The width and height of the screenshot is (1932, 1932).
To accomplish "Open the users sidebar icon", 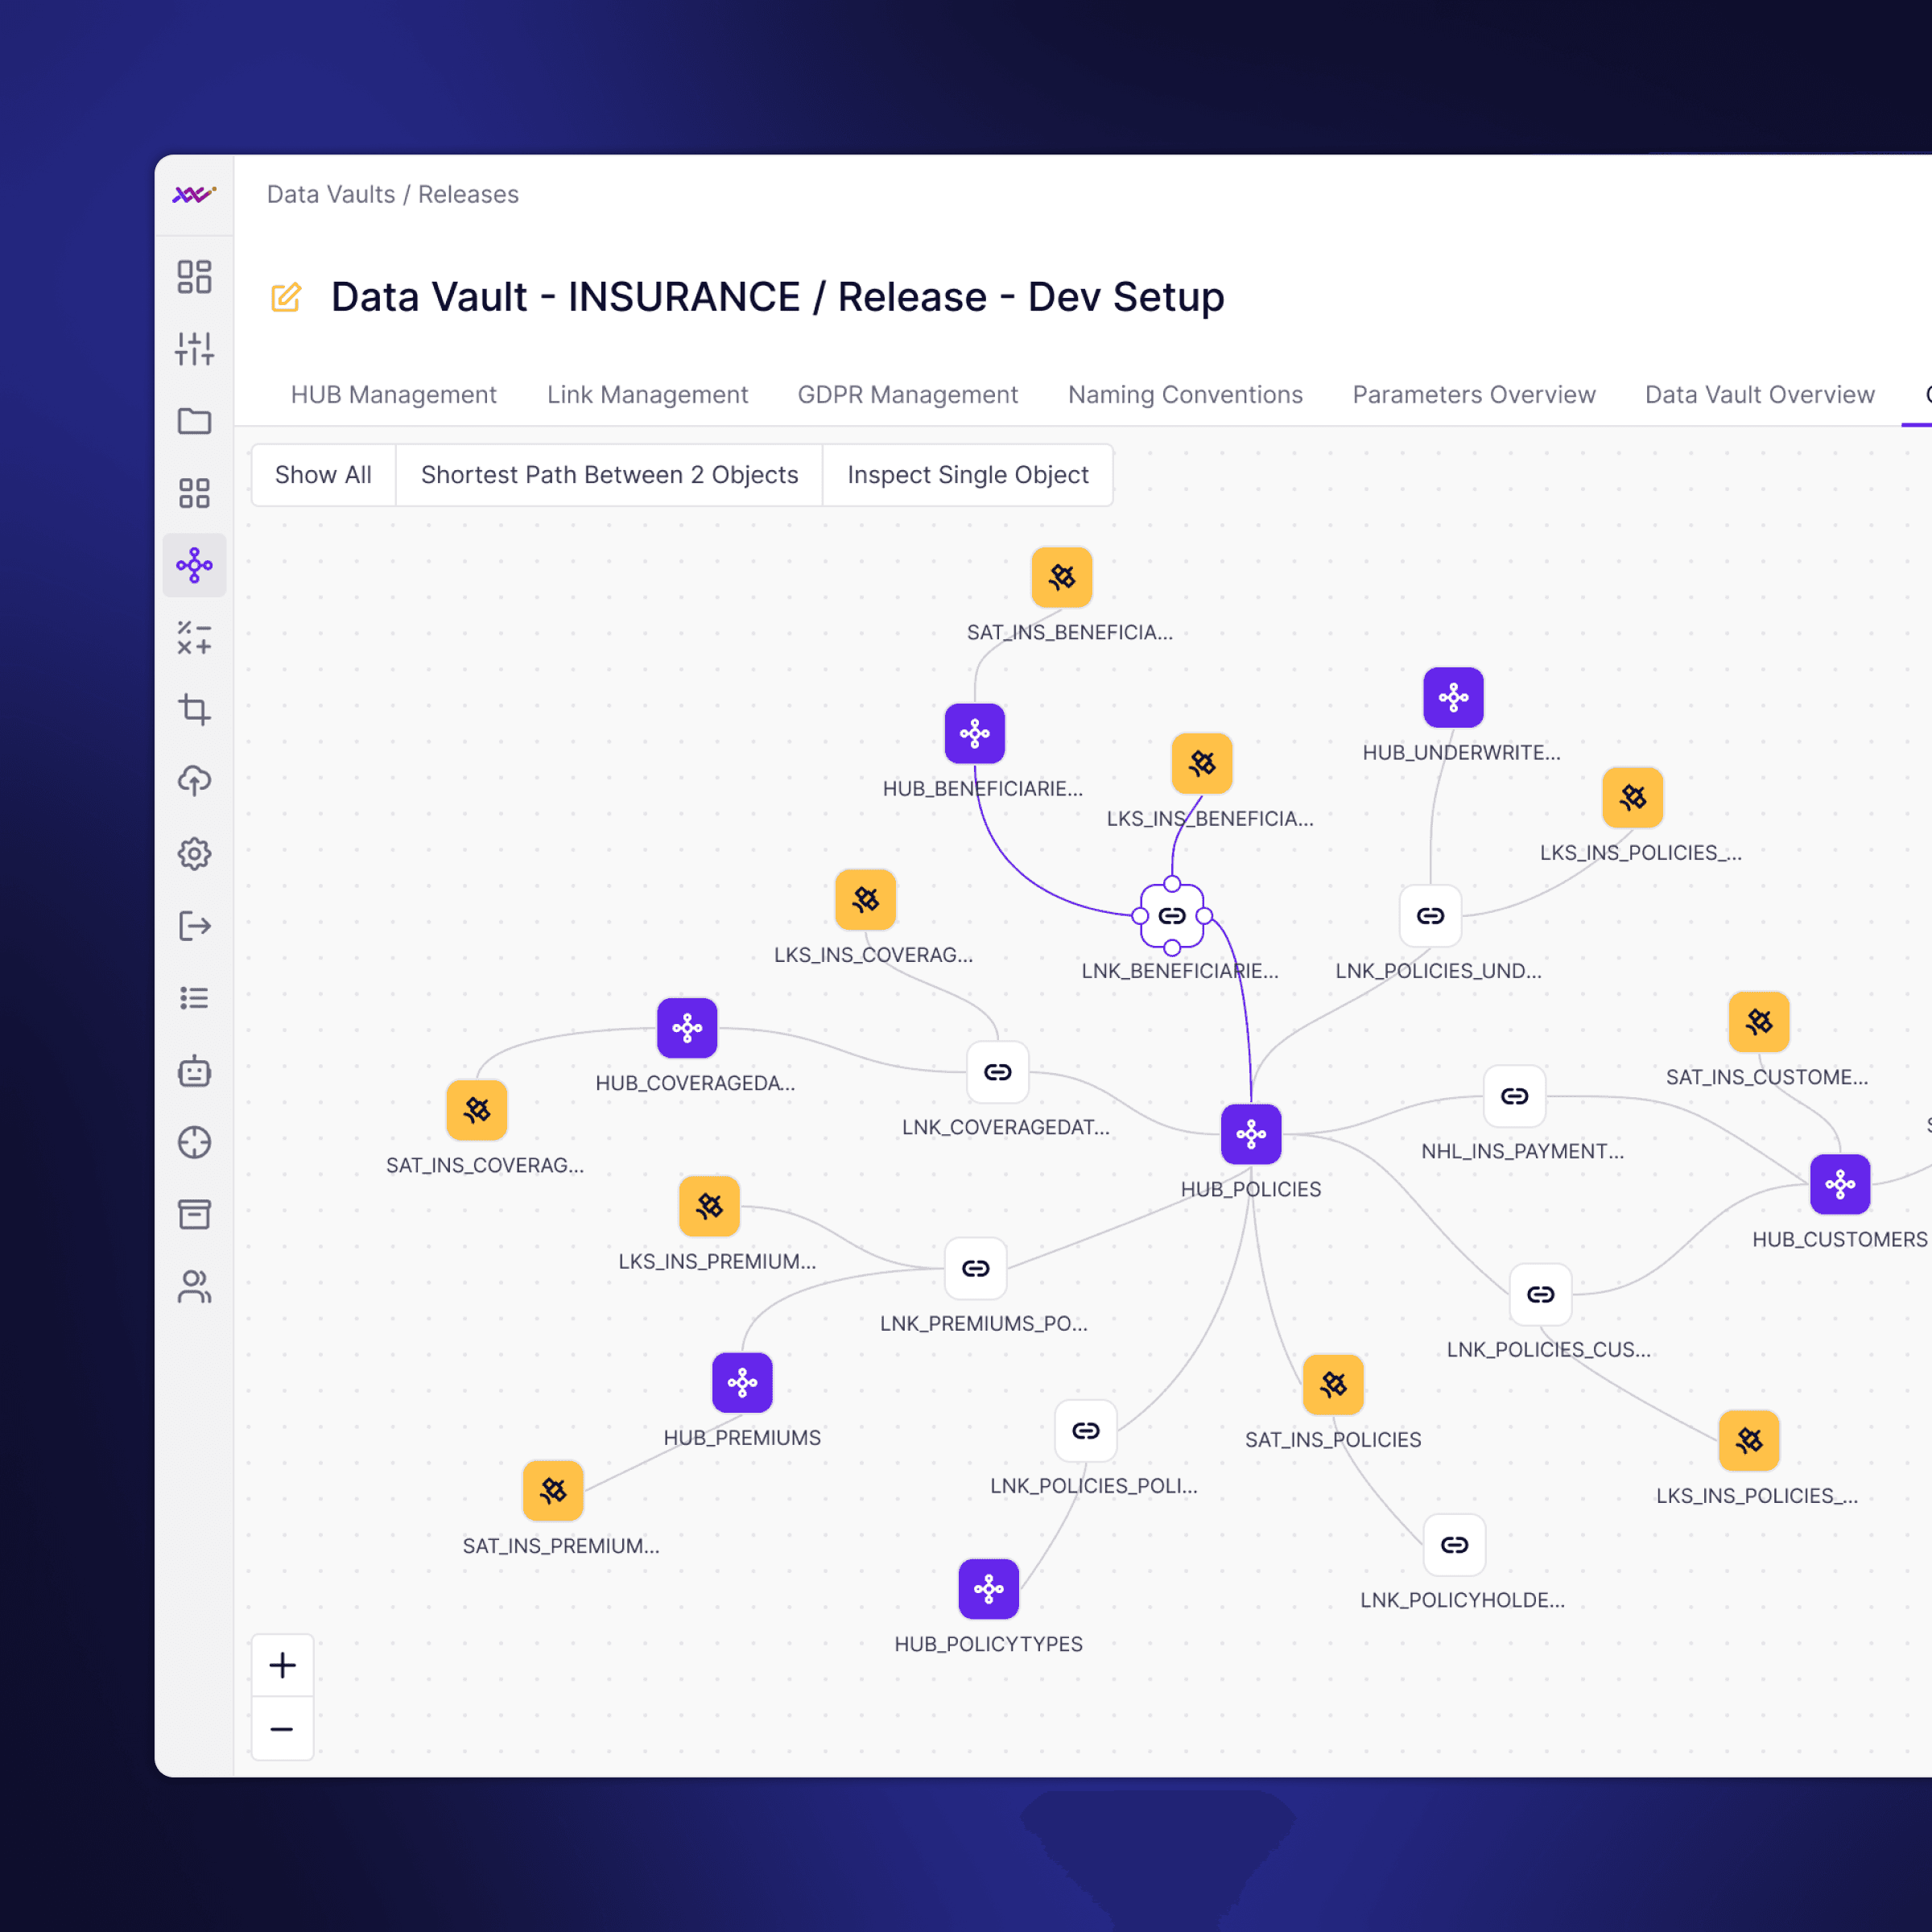I will point(194,1287).
